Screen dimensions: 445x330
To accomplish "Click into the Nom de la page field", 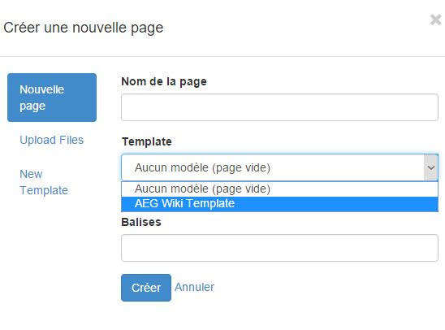I will pyautogui.click(x=279, y=107).
